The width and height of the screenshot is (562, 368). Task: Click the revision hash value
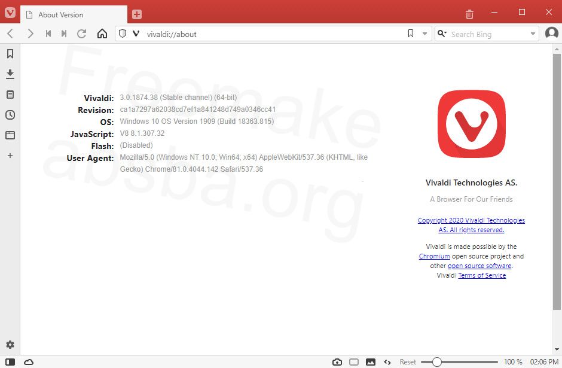click(198, 109)
